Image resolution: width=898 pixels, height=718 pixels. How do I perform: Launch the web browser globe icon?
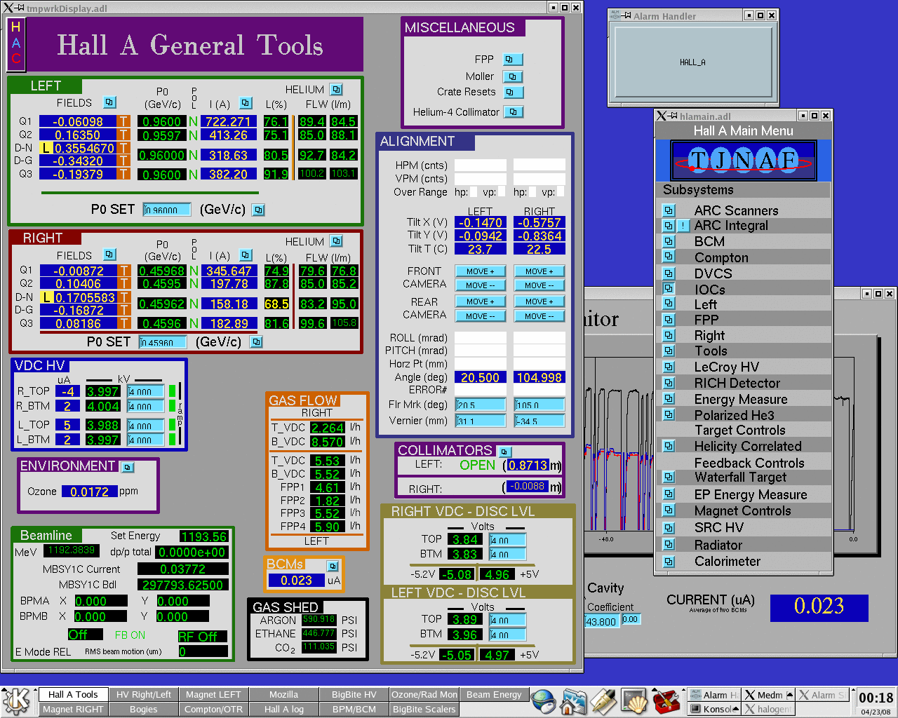[x=543, y=701]
